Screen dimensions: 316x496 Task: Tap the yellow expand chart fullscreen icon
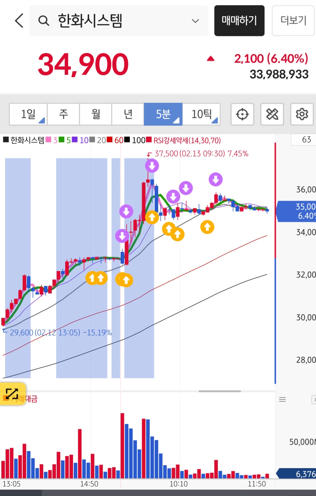[12, 394]
